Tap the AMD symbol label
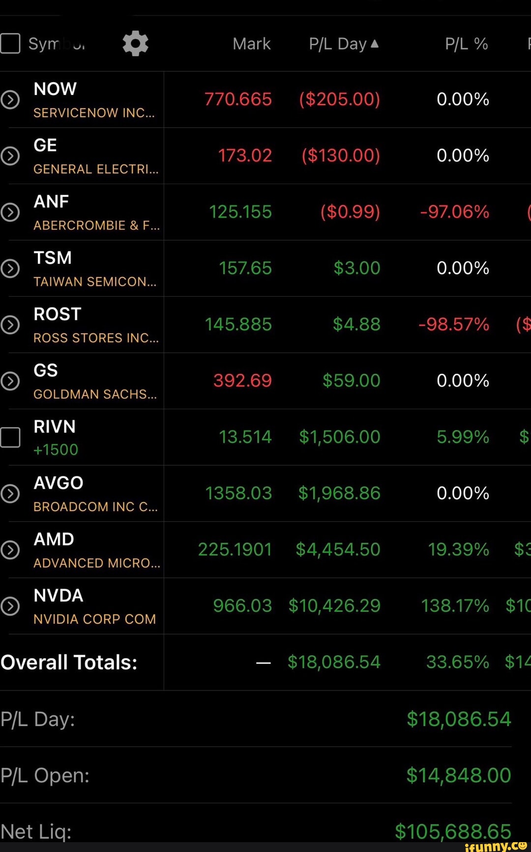This screenshot has width=531, height=852. click(x=54, y=540)
